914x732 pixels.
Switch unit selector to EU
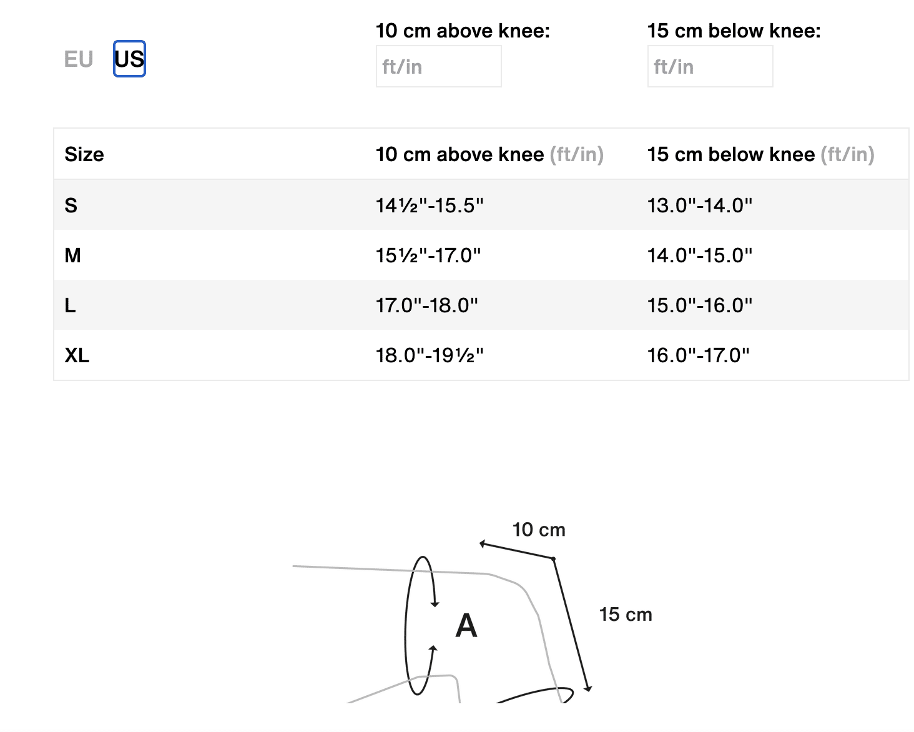[79, 59]
